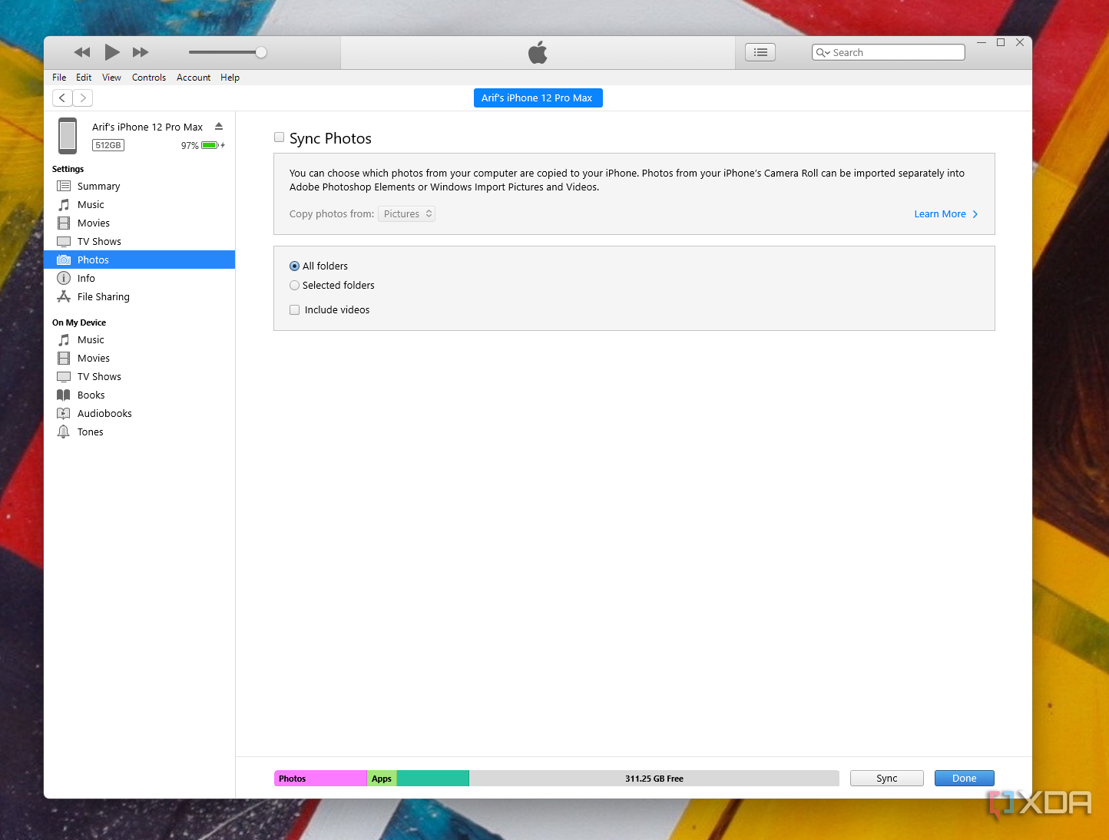The height and width of the screenshot is (840, 1109).
Task: Minimize the iTunes window
Action: point(982,42)
